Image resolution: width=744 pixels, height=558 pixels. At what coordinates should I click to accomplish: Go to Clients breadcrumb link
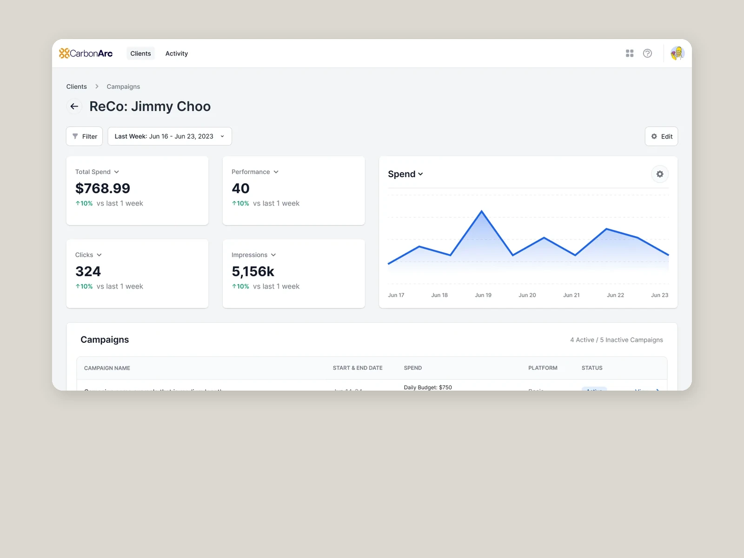coord(76,86)
